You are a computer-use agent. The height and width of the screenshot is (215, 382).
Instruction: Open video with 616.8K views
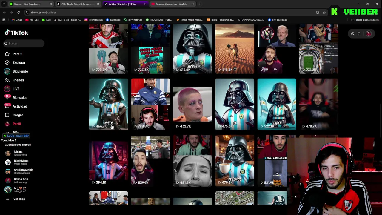[x=193, y=49]
